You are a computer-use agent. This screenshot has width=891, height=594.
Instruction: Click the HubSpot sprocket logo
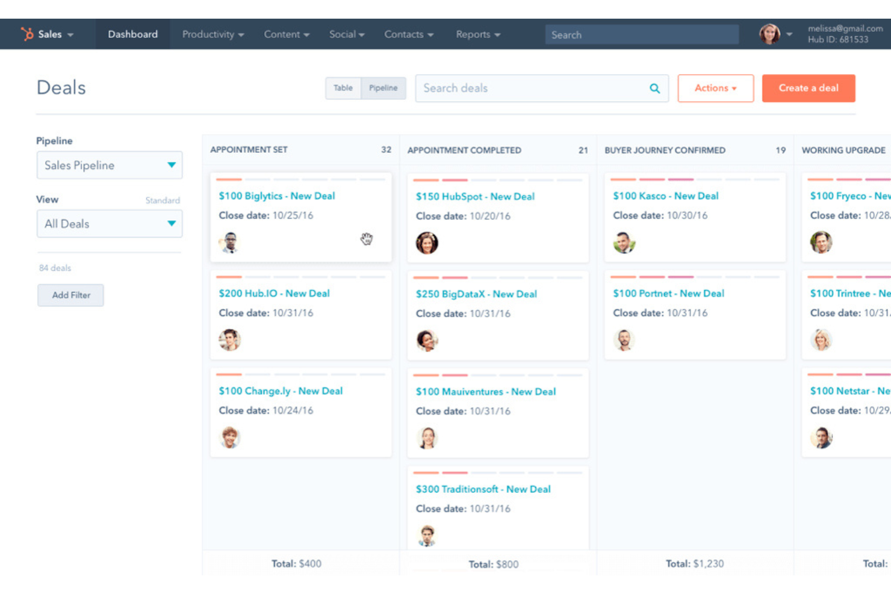(x=27, y=34)
